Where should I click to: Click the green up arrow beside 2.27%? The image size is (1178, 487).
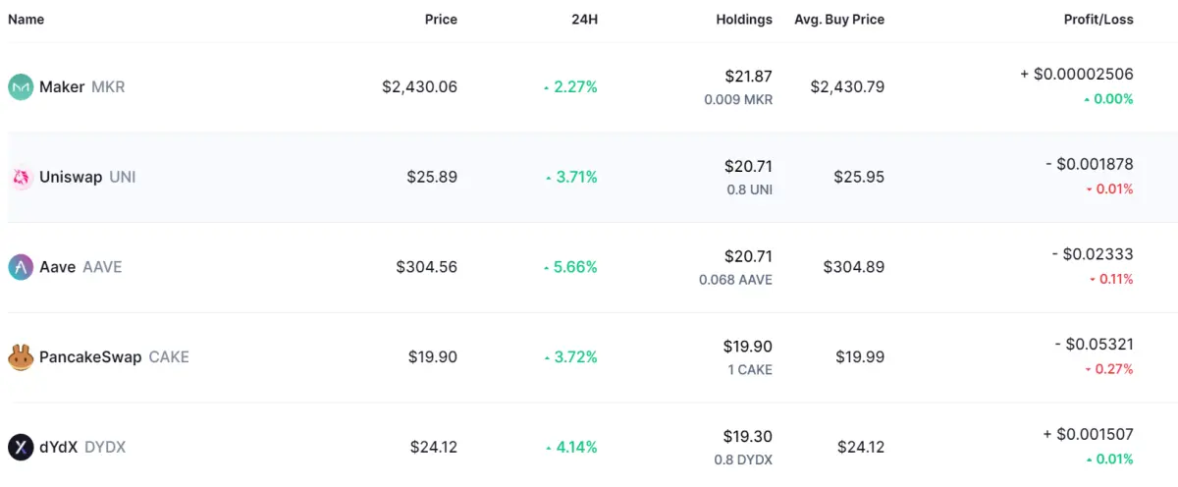point(547,87)
